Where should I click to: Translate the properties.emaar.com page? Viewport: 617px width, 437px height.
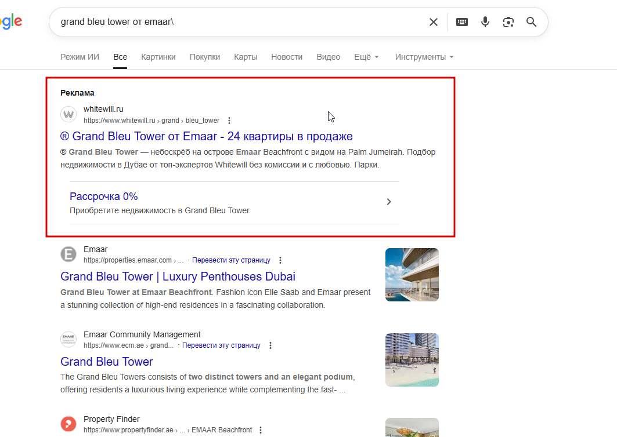pyautogui.click(x=231, y=260)
